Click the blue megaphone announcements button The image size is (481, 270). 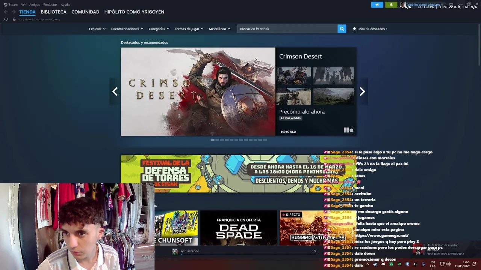pyautogui.click(x=377, y=5)
